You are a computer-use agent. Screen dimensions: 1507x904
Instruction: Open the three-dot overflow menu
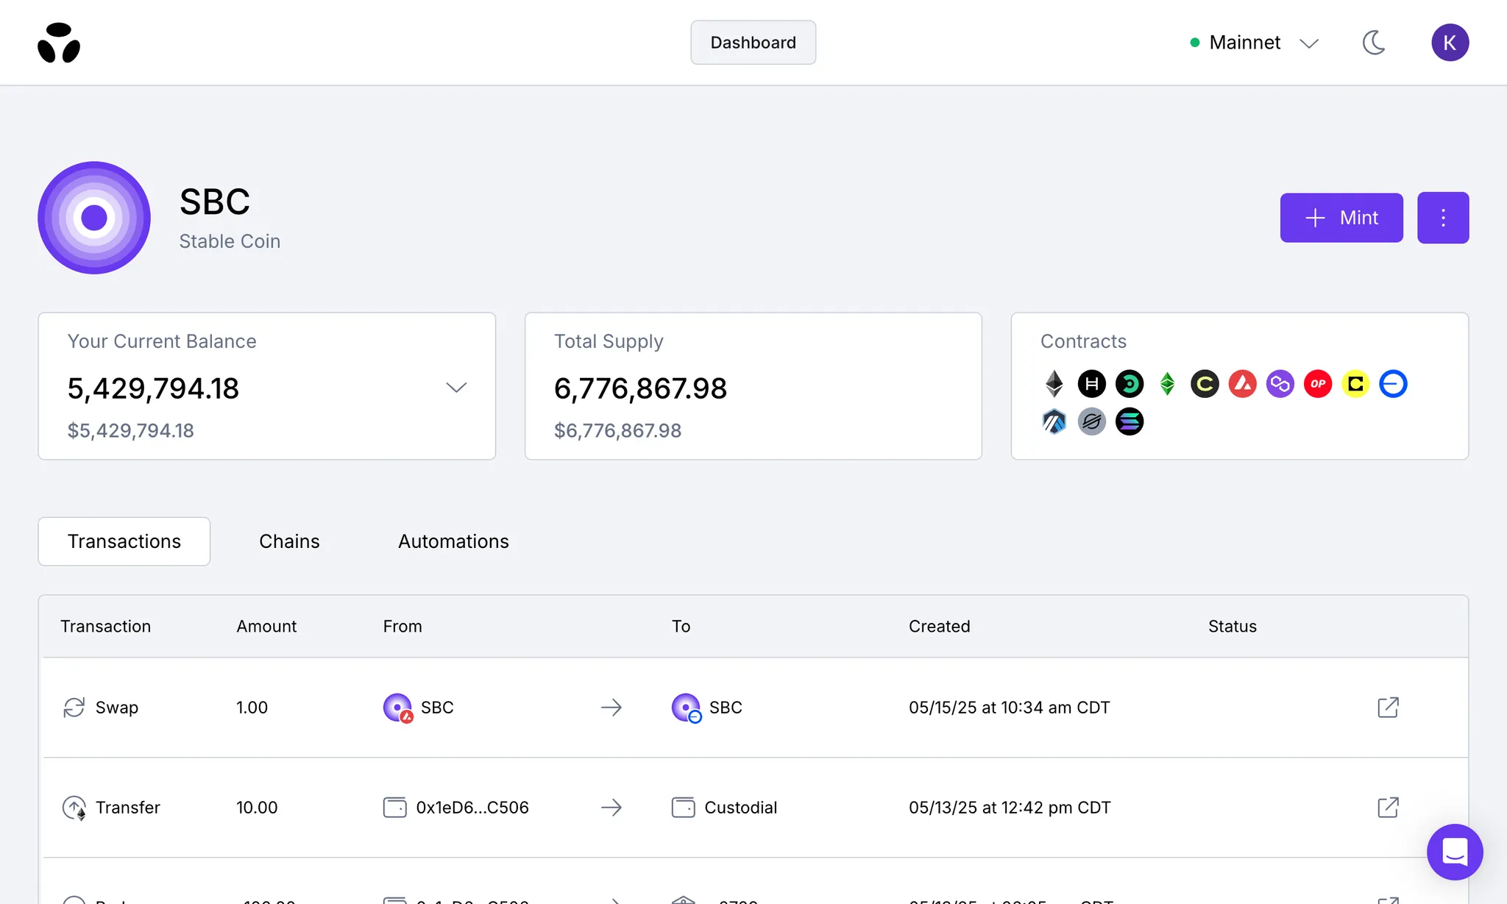pyautogui.click(x=1442, y=217)
